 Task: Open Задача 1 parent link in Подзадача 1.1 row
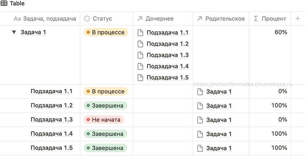[x=219, y=92]
